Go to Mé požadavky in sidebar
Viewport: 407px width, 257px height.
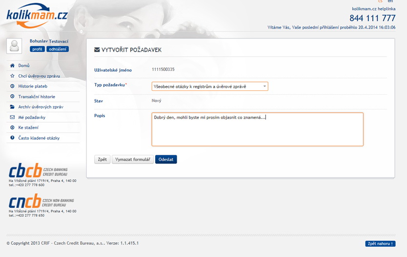pyautogui.click(x=32, y=117)
